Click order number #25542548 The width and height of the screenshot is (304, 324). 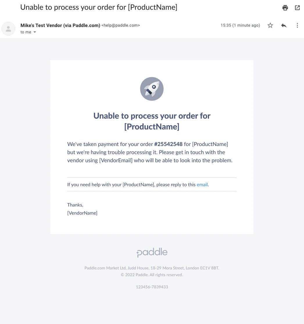(x=168, y=144)
